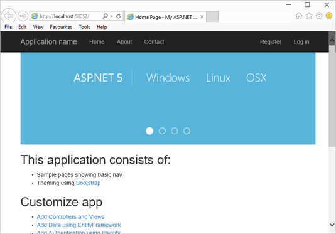
Task: Click the search magnifier in address bar
Action: [x=105, y=16]
